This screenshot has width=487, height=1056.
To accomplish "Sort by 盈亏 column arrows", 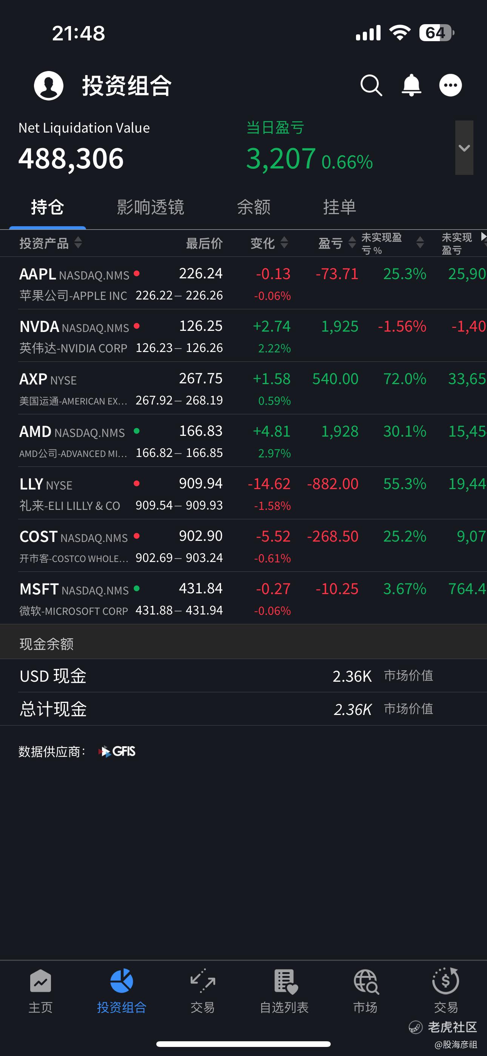I will point(352,243).
